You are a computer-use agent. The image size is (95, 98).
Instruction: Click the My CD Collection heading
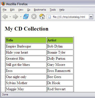tap(26, 29)
